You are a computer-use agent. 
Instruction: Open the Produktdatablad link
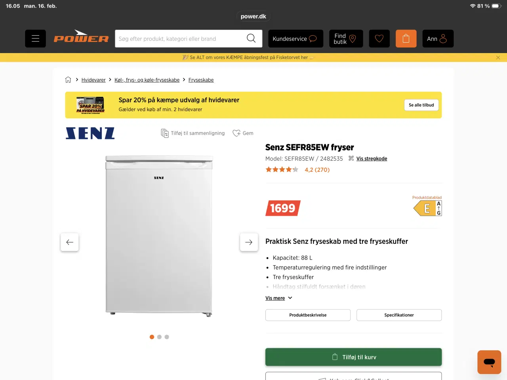point(427,197)
